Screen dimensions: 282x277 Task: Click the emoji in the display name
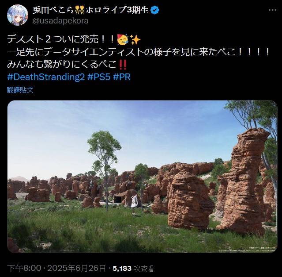80,10
